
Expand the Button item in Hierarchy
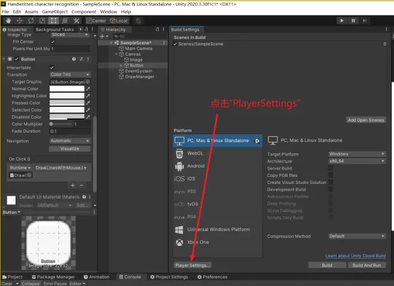tap(121, 65)
